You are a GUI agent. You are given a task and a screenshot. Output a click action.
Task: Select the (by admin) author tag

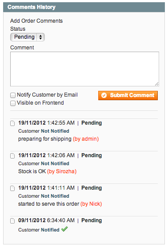point(86,139)
